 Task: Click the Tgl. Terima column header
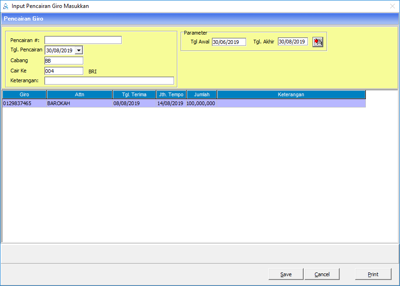[134, 94]
